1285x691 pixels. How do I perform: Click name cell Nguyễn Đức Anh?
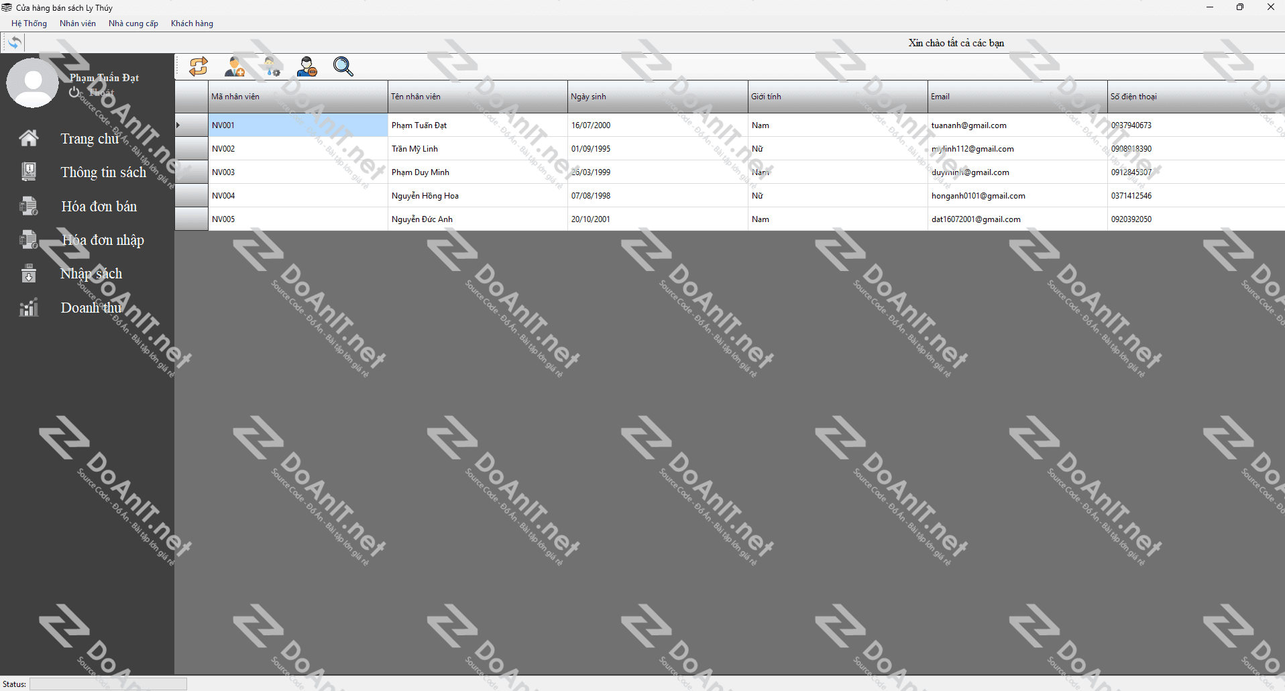[x=478, y=219]
